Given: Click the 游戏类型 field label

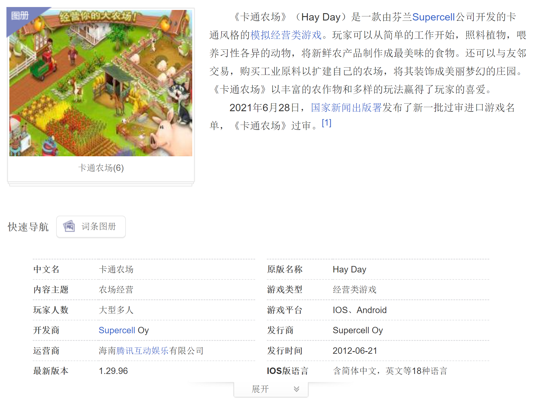Looking at the screenshot, I should [x=285, y=290].
